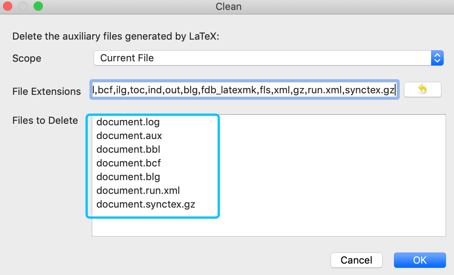Image resolution: width=454 pixels, height=275 pixels.
Task: Select document.aux in the files list
Action: 126,136
